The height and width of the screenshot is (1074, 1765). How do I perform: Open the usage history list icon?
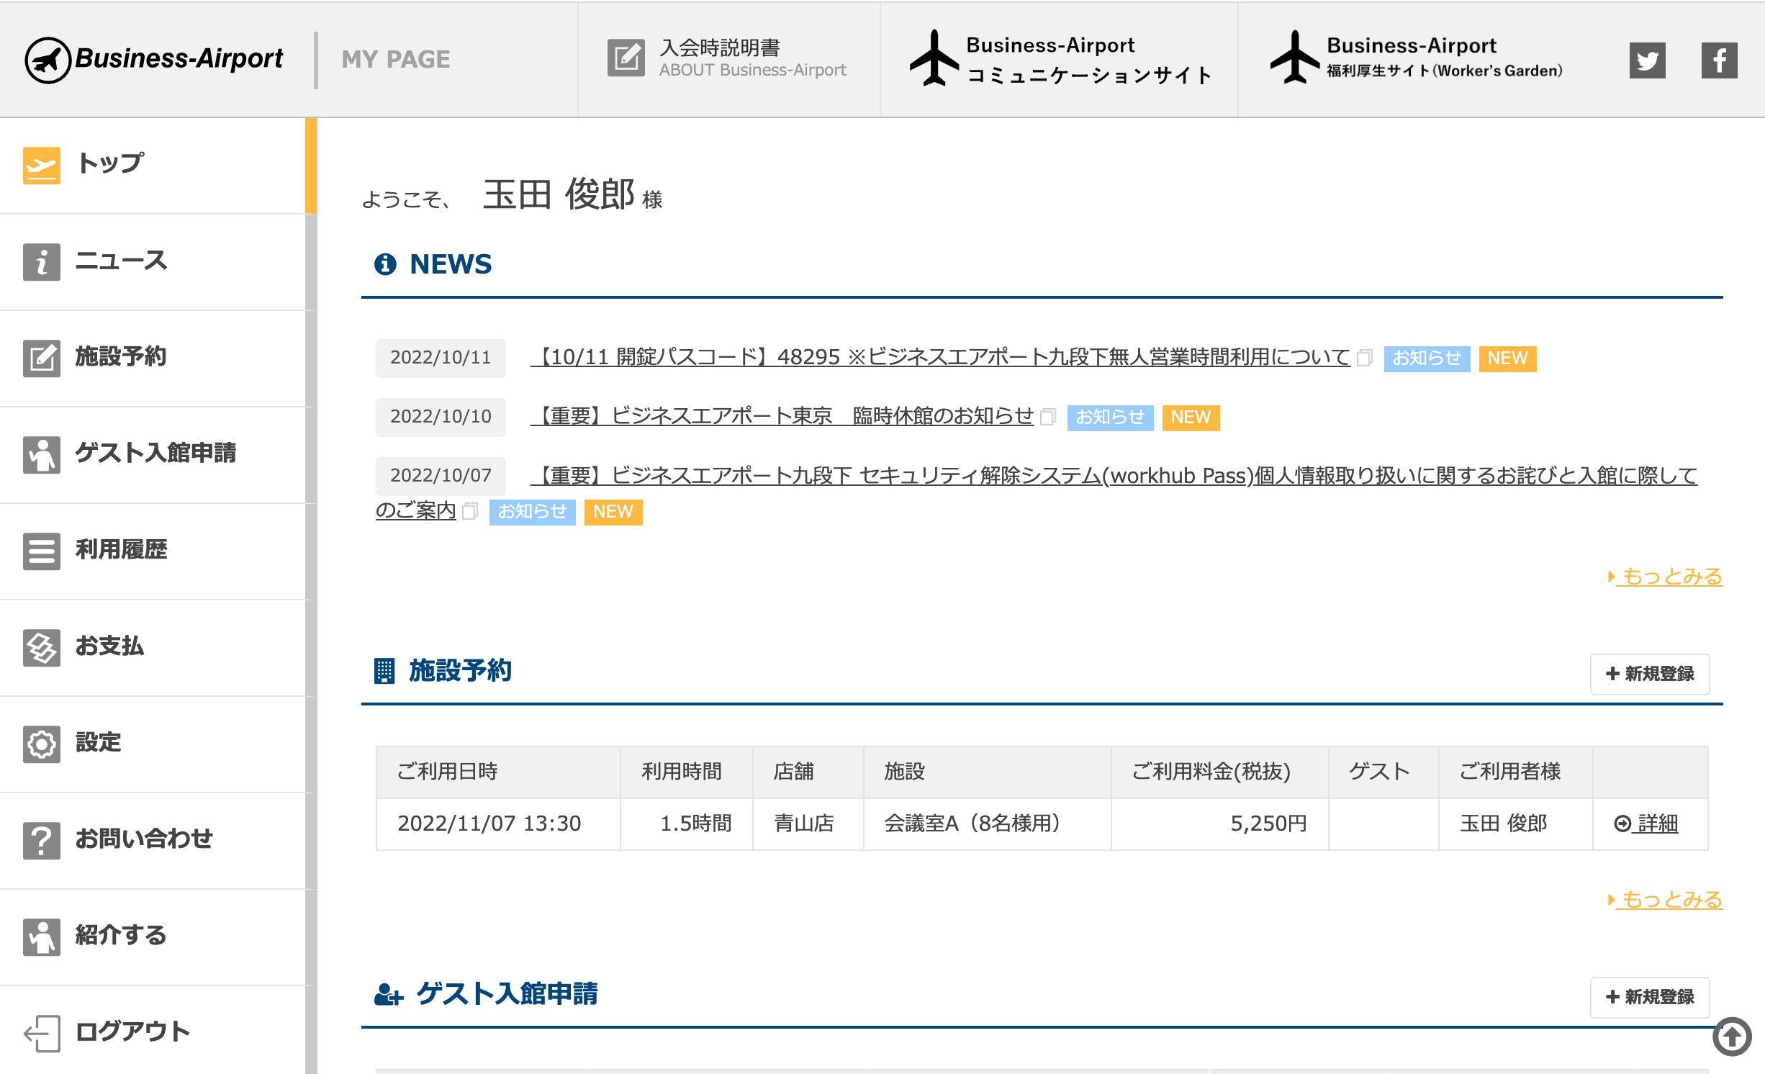tap(41, 551)
